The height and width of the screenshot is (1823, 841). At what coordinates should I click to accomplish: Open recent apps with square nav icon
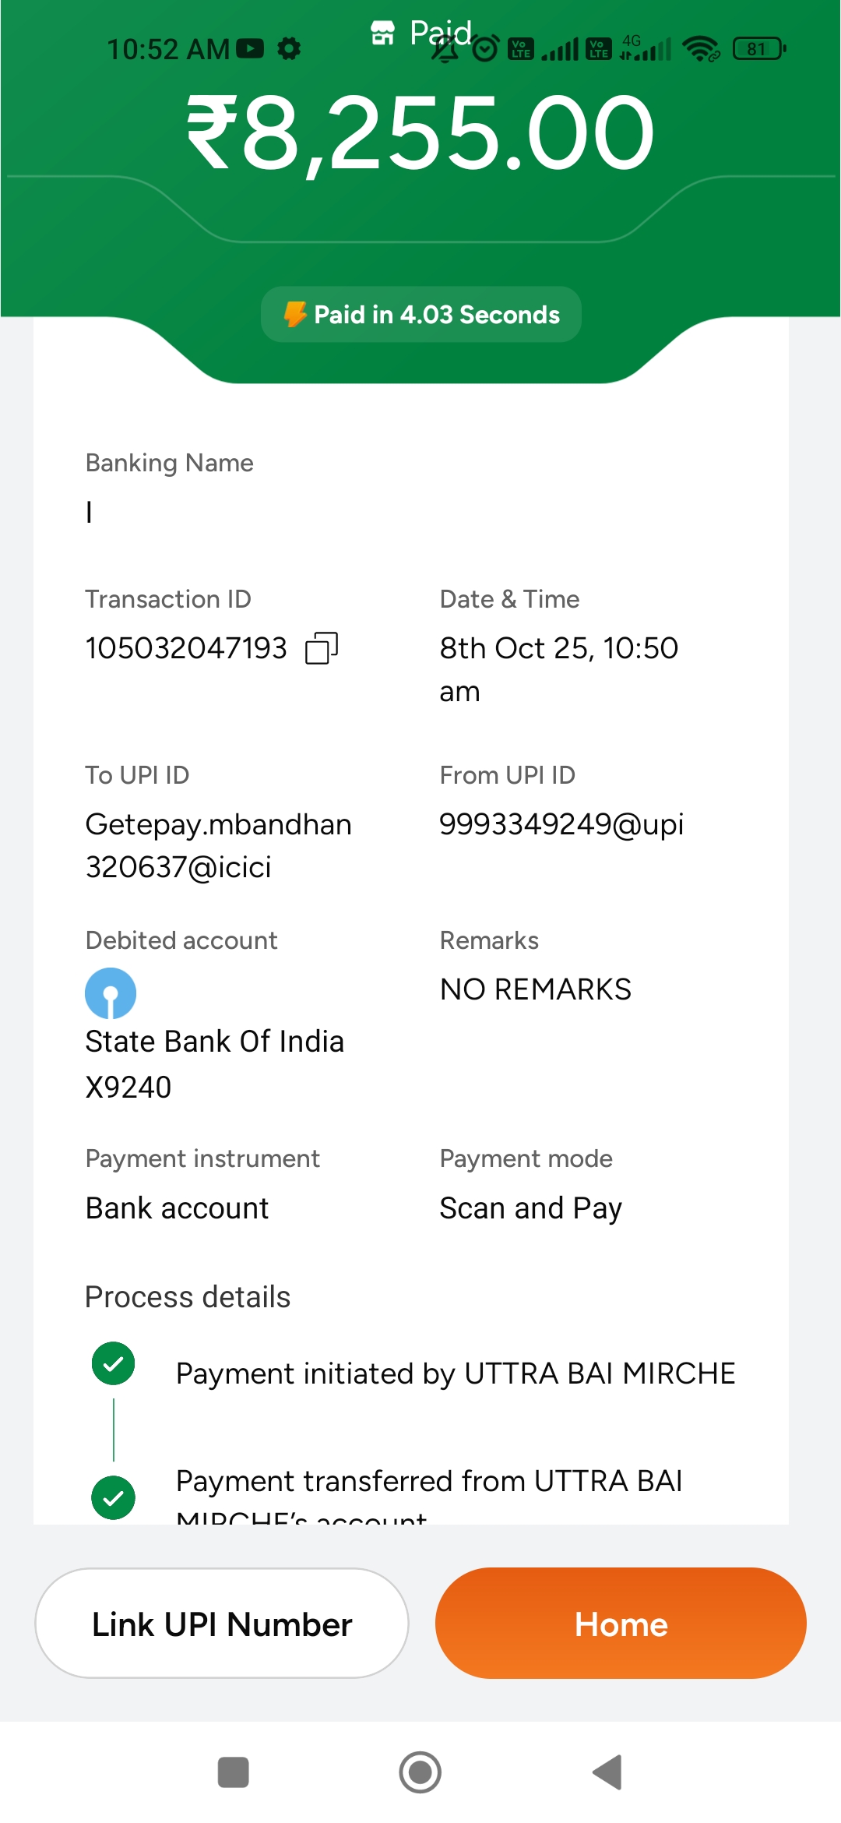click(x=234, y=1772)
